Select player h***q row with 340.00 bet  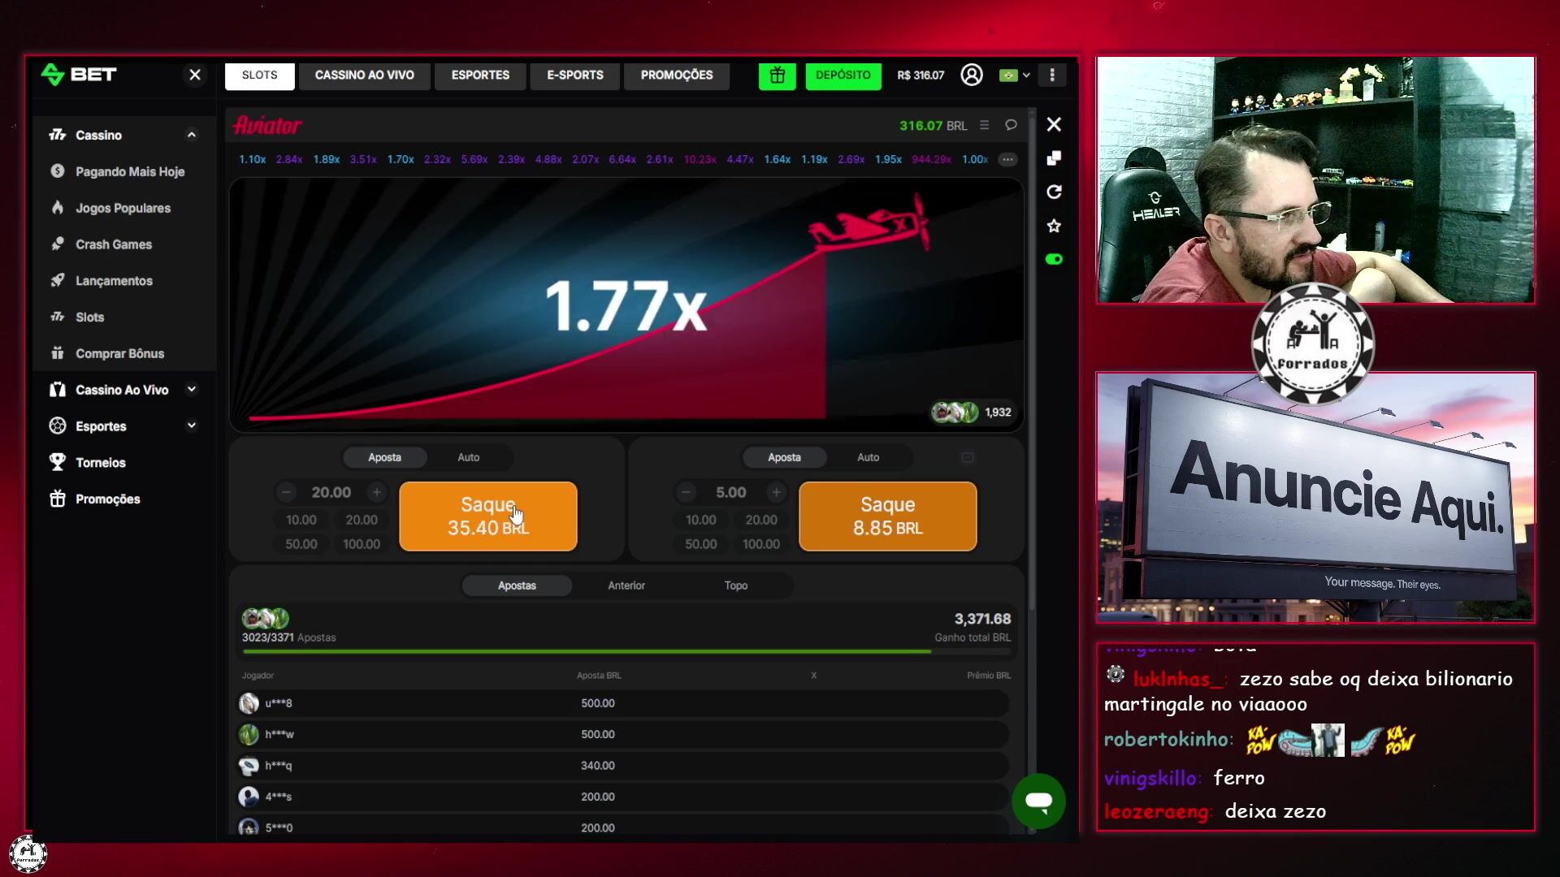click(x=623, y=766)
